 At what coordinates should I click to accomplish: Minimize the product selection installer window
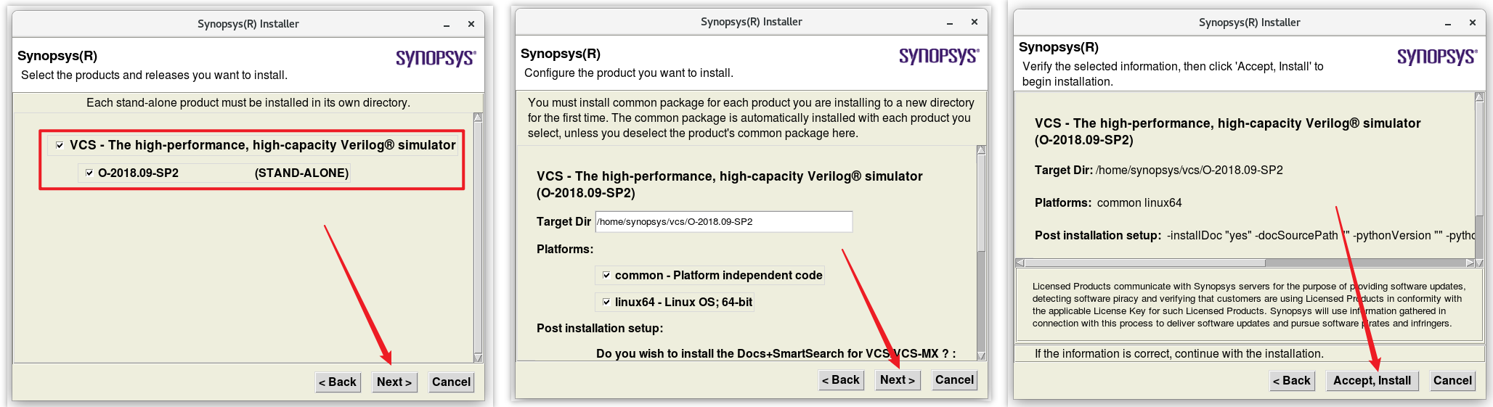point(447,25)
